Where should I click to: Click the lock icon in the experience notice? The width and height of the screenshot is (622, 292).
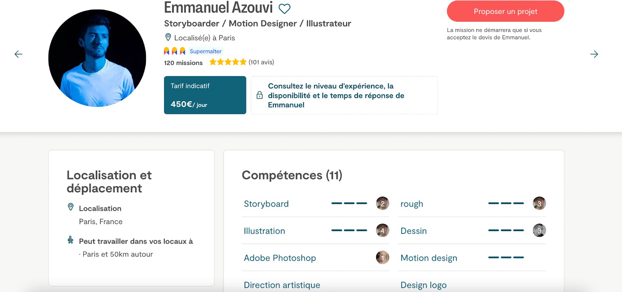coord(259,95)
